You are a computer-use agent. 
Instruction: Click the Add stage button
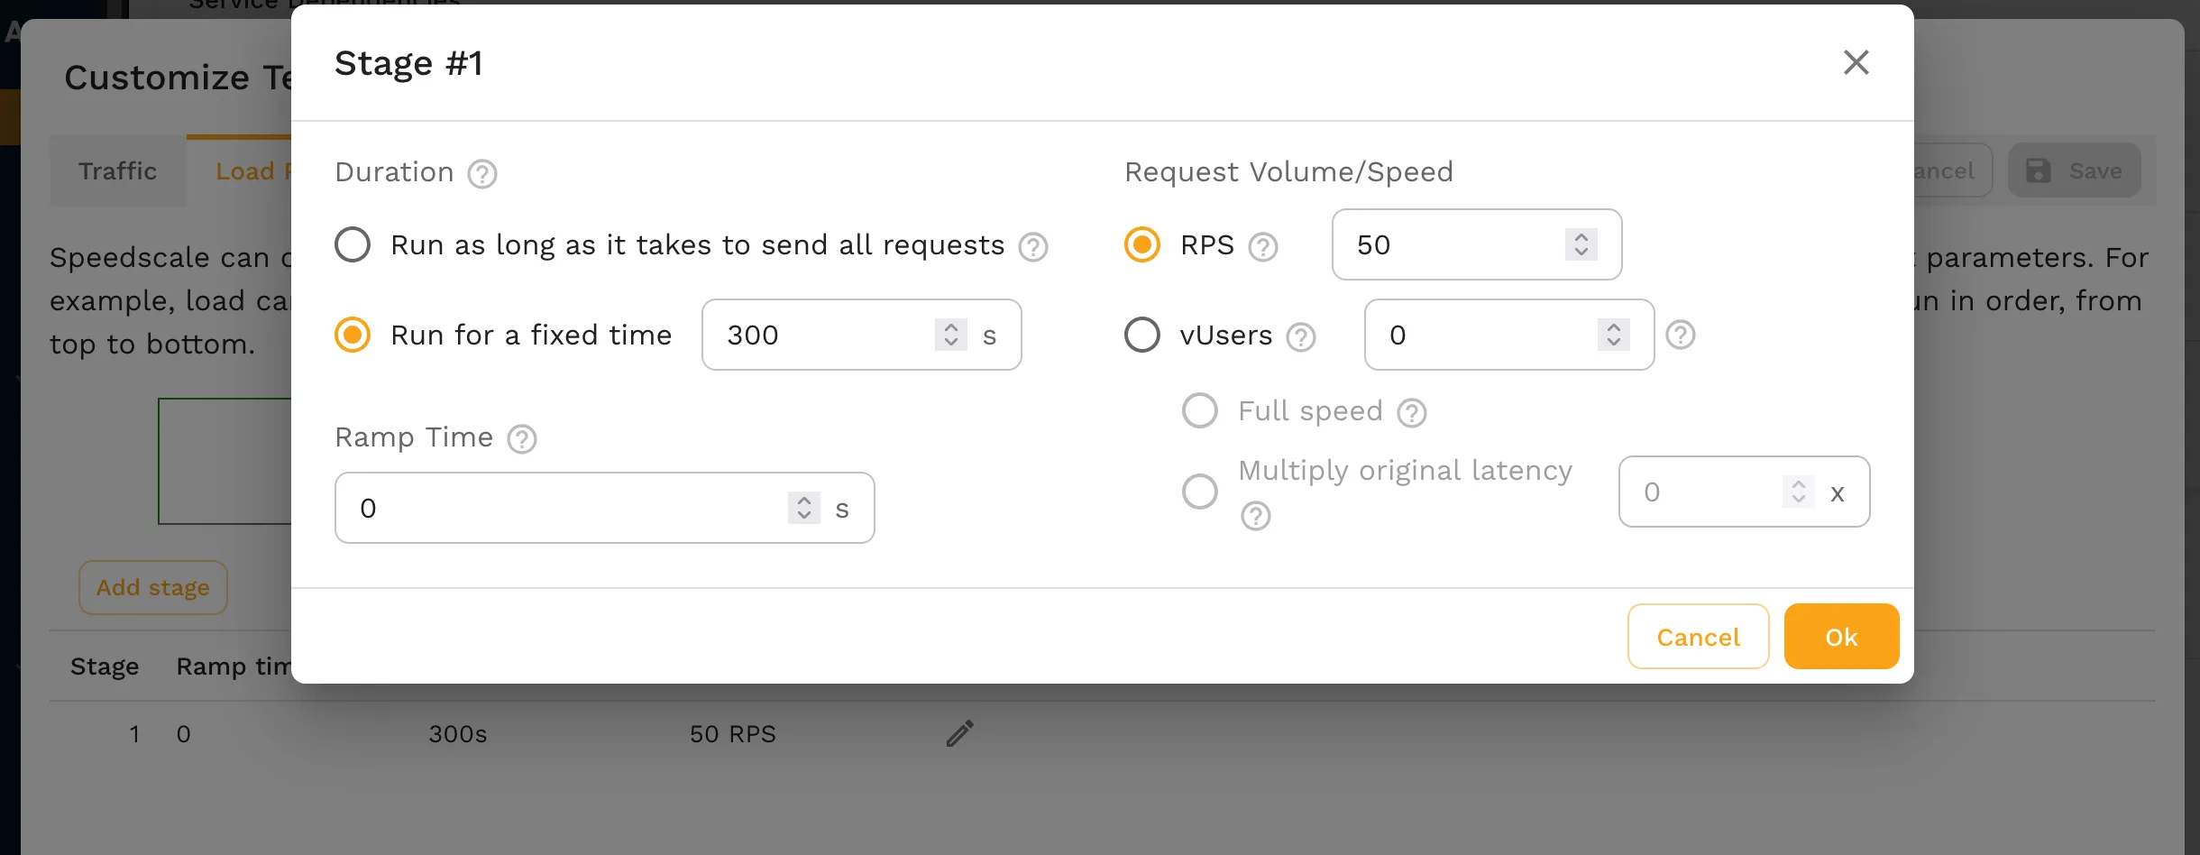(152, 587)
